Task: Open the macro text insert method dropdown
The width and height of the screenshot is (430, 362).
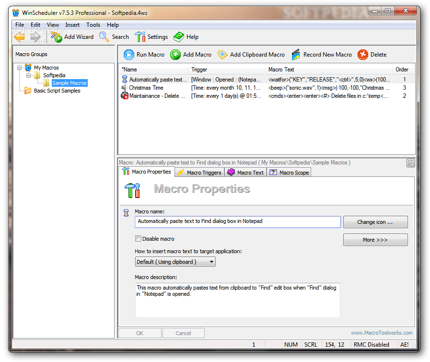Action: tap(175, 262)
